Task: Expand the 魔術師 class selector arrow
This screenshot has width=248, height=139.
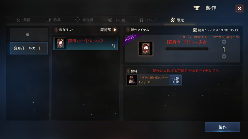Action: pyautogui.click(x=115, y=30)
